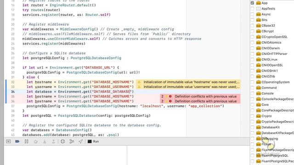The image size is (294, 165).
Task: Click line number 34 in gutter
Action: (x=12, y=92)
